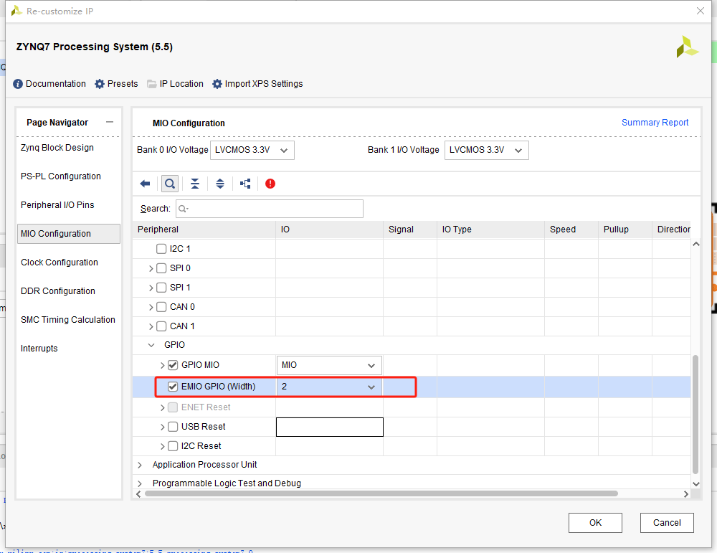Click the Pullup column header

pos(625,230)
